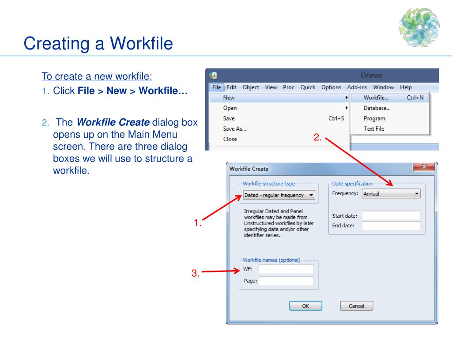The height and width of the screenshot is (339, 452).
Task: Open the View menu
Action: click(271, 87)
